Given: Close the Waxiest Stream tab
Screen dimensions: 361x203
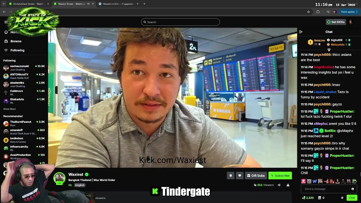Looking at the screenshot, I should 93,4.
